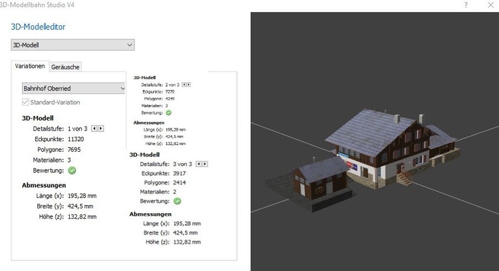The width and height of the screenshot is (499, 271).
Task: Select Polygone value 7695
Action: (74, 150)
